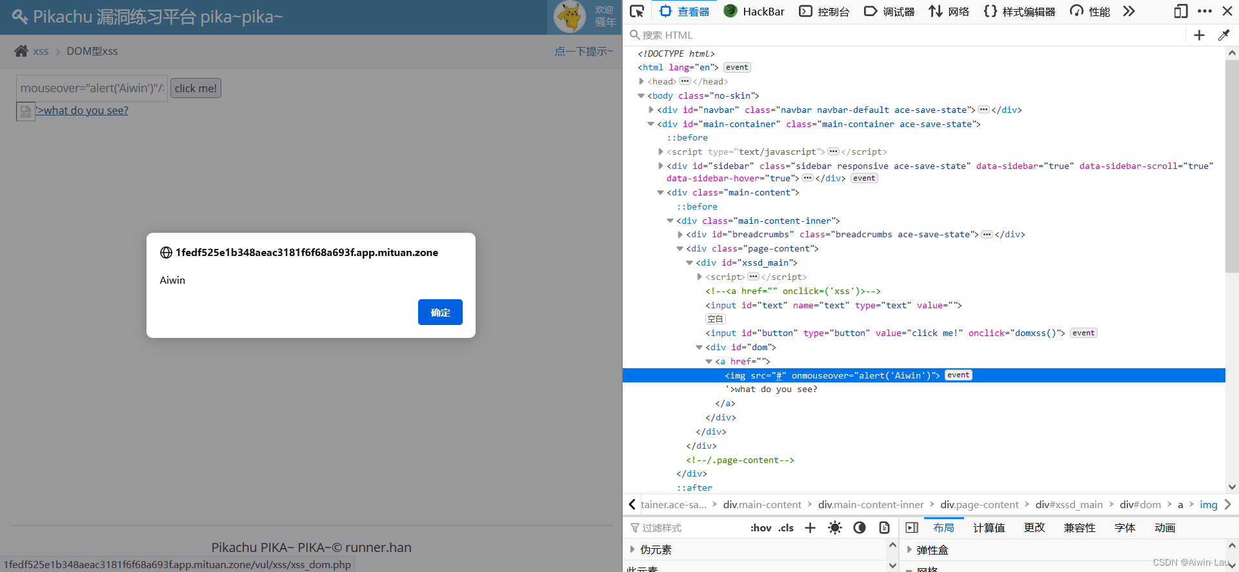Expand the 伪元素 section

pos(633,549)
